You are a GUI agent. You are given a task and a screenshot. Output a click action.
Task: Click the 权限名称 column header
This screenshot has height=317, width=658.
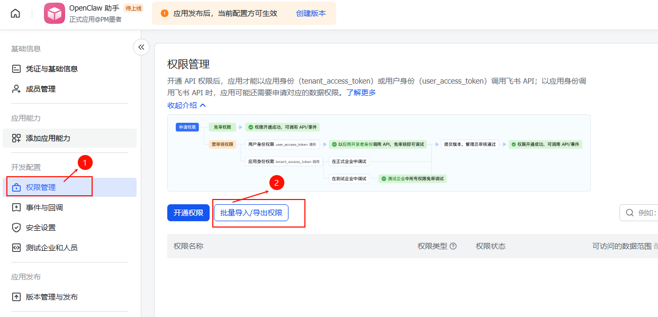click(188, 246)
